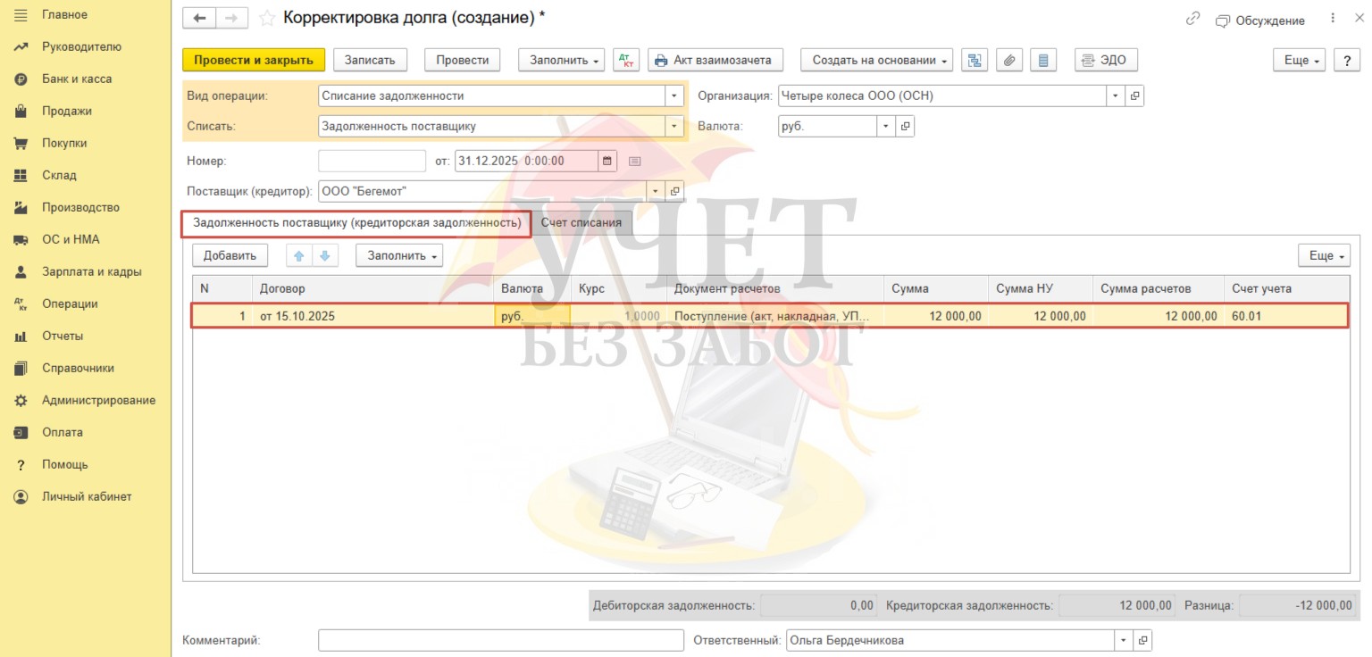Viewport: 1372px width, 657px height.
Task: Click the back navigation arrow
Action: coord(199,18)
